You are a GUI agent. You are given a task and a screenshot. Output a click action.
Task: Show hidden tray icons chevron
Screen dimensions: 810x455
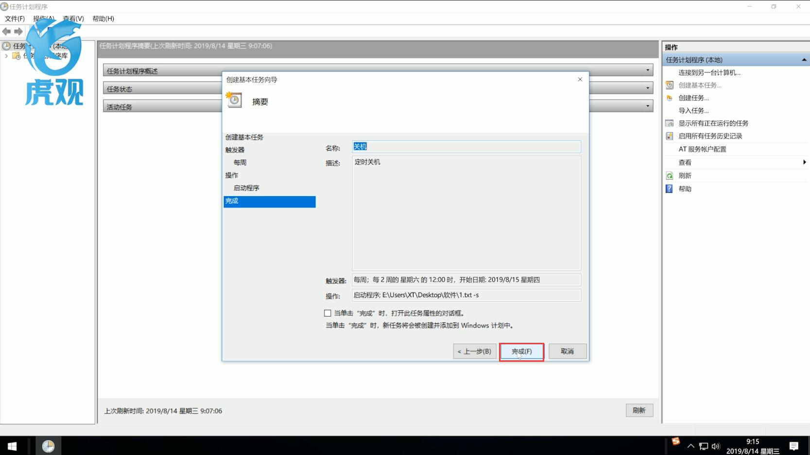690,446
